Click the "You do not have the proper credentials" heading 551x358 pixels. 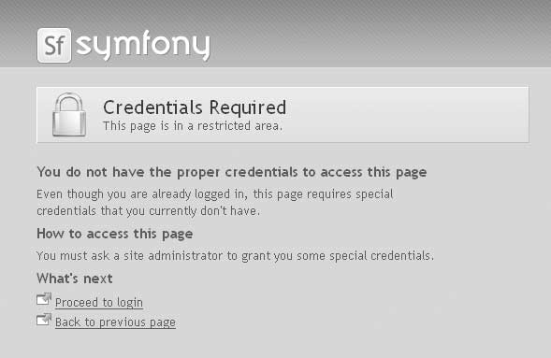click(x=232, y=172)
